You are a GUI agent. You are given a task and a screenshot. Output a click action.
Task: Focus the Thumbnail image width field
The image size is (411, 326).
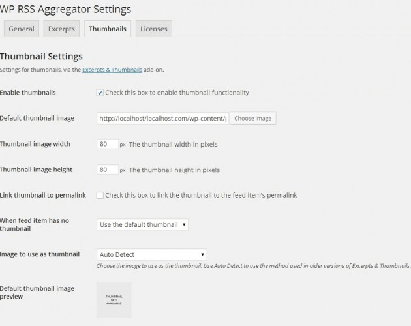pyautogui.click(x=108, y=144)
